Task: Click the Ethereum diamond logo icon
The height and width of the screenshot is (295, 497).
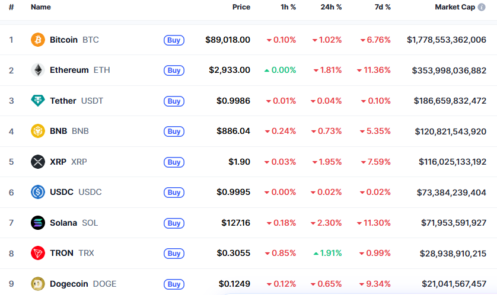Action: [x=38, y=70]
